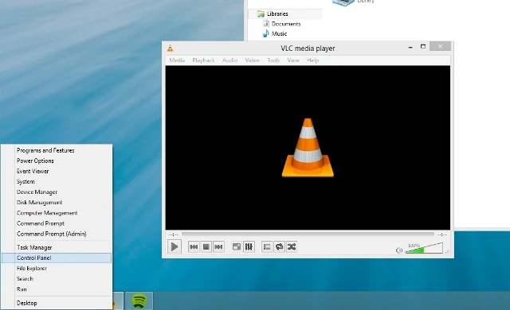The height and width of the screenshot is (310, 510).
Task: Close the VLC media player window
Action: (x=440, y=46)
